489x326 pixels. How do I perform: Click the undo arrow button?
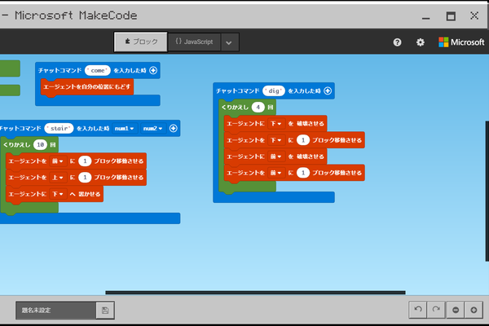pyautogui.click(x=418, y=310)
